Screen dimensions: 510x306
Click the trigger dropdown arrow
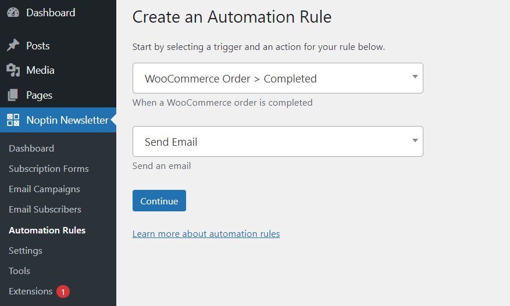coord(415,77)
